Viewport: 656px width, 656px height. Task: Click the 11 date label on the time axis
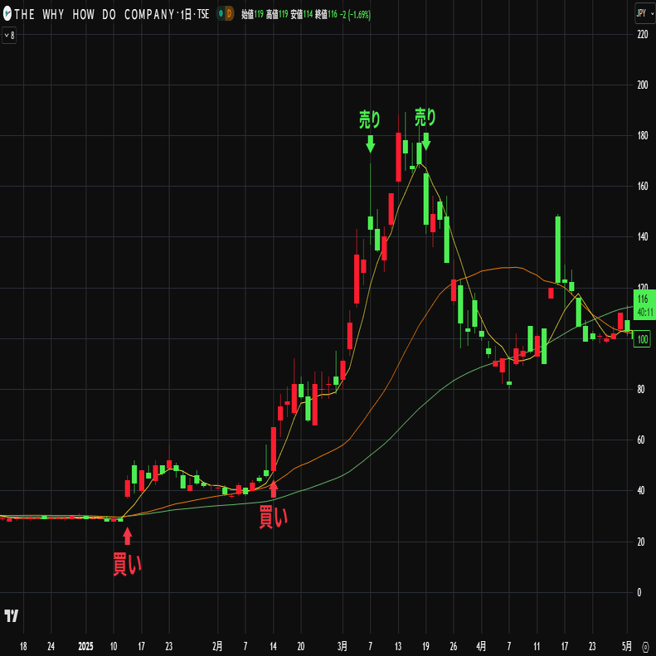(x=537, y=647)
